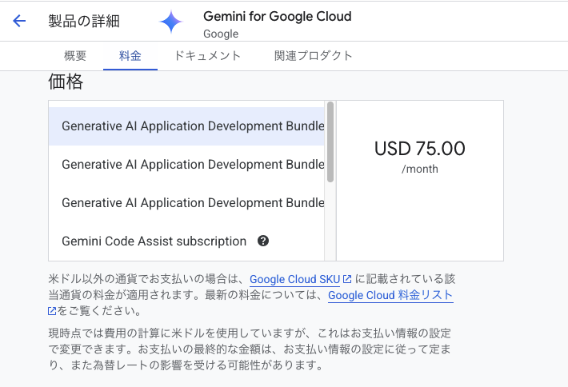Select the Gemini Code Assist subscription row
This screenshot has height=387, width=568.
coord(186,241)
